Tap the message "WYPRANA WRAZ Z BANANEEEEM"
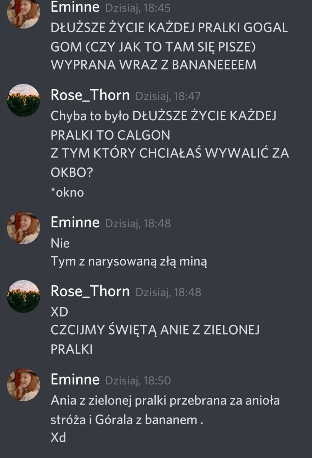Screen dimensions: 312x458 pyautogui.click(x=154, y=65)
